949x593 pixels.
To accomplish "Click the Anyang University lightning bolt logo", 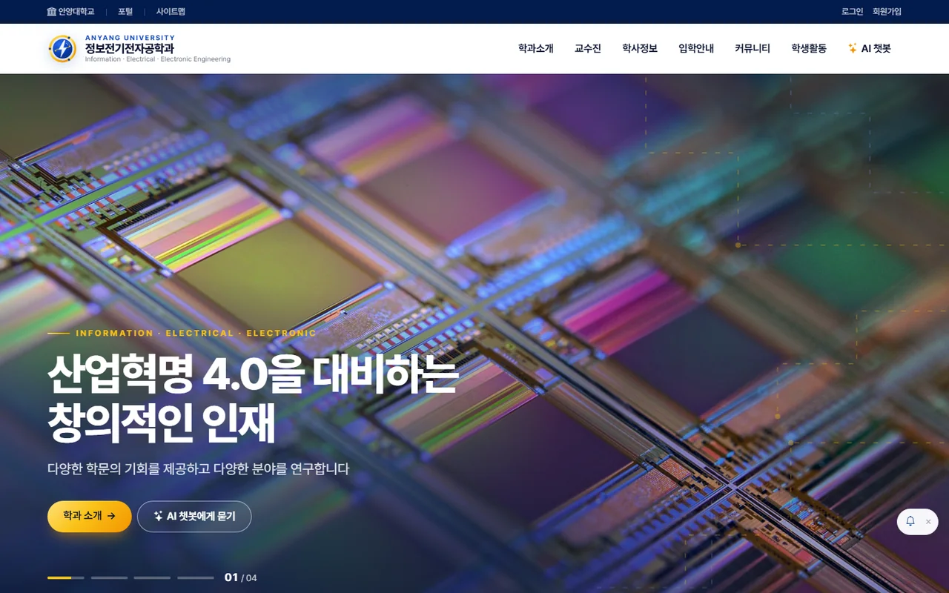I will [62, 49].
